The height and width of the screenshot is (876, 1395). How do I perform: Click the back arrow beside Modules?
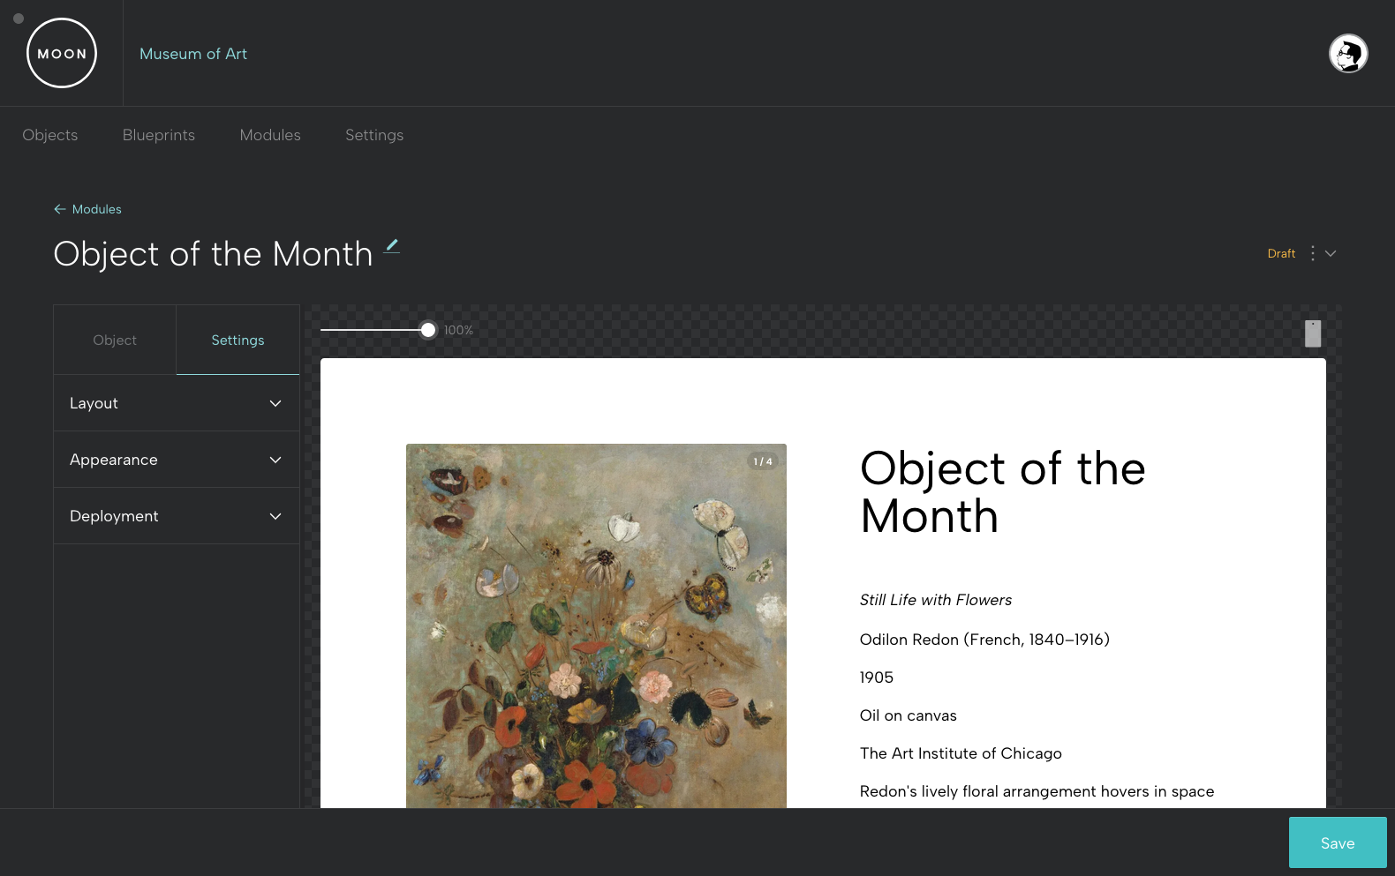[60, 209]
